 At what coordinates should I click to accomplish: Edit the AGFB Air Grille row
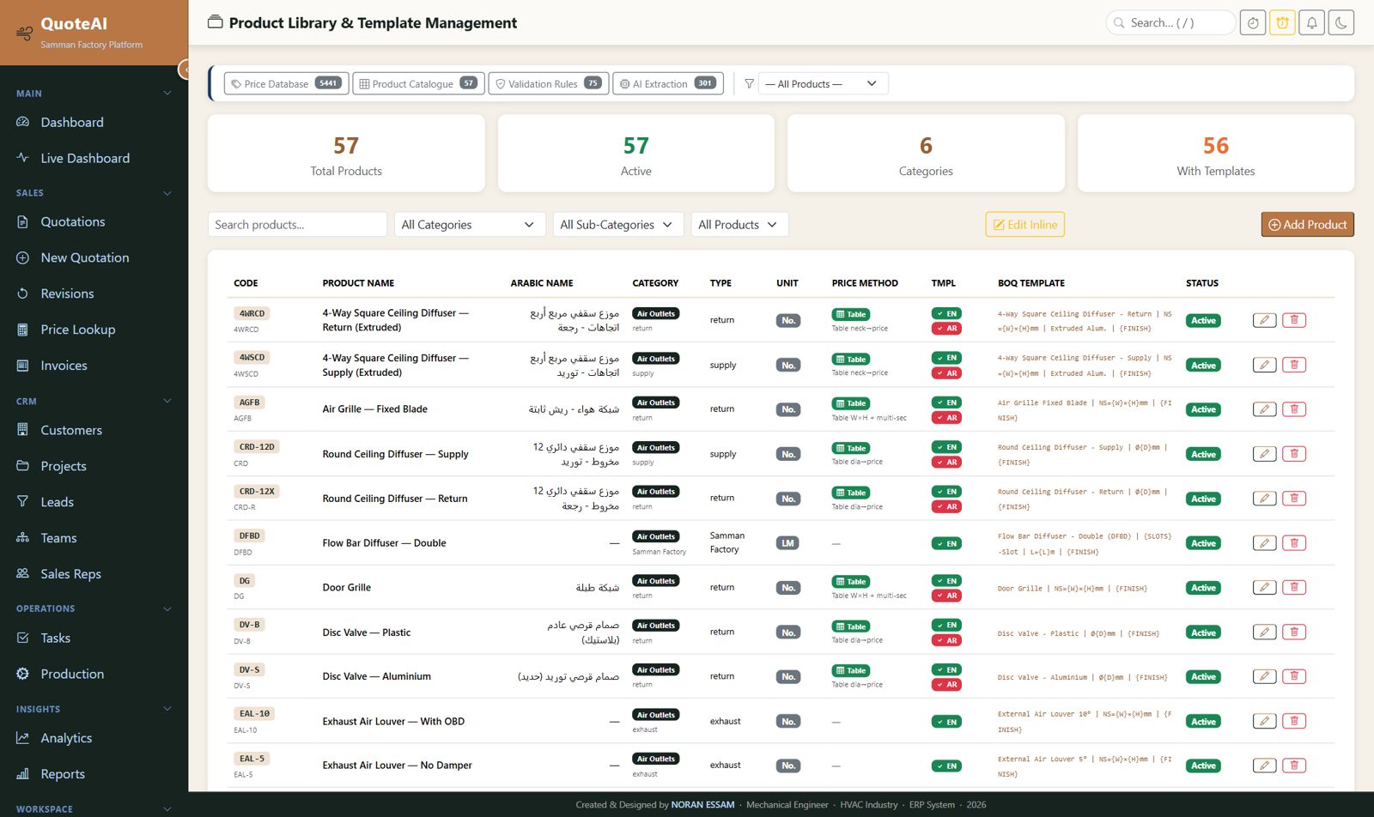[x=1264, y=409]
